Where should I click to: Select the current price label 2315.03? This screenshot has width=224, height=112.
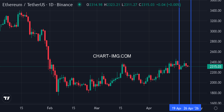[216, 66]
